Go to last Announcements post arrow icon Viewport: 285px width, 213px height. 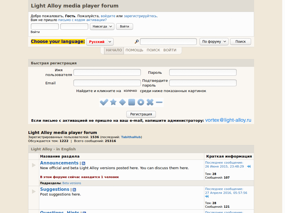point(249,166)
